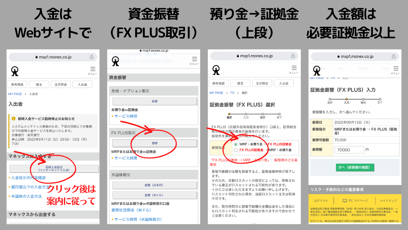Click 振替 button under FX PLUS取引
This screenshot has height=230, width=408.
pos(155,143)
